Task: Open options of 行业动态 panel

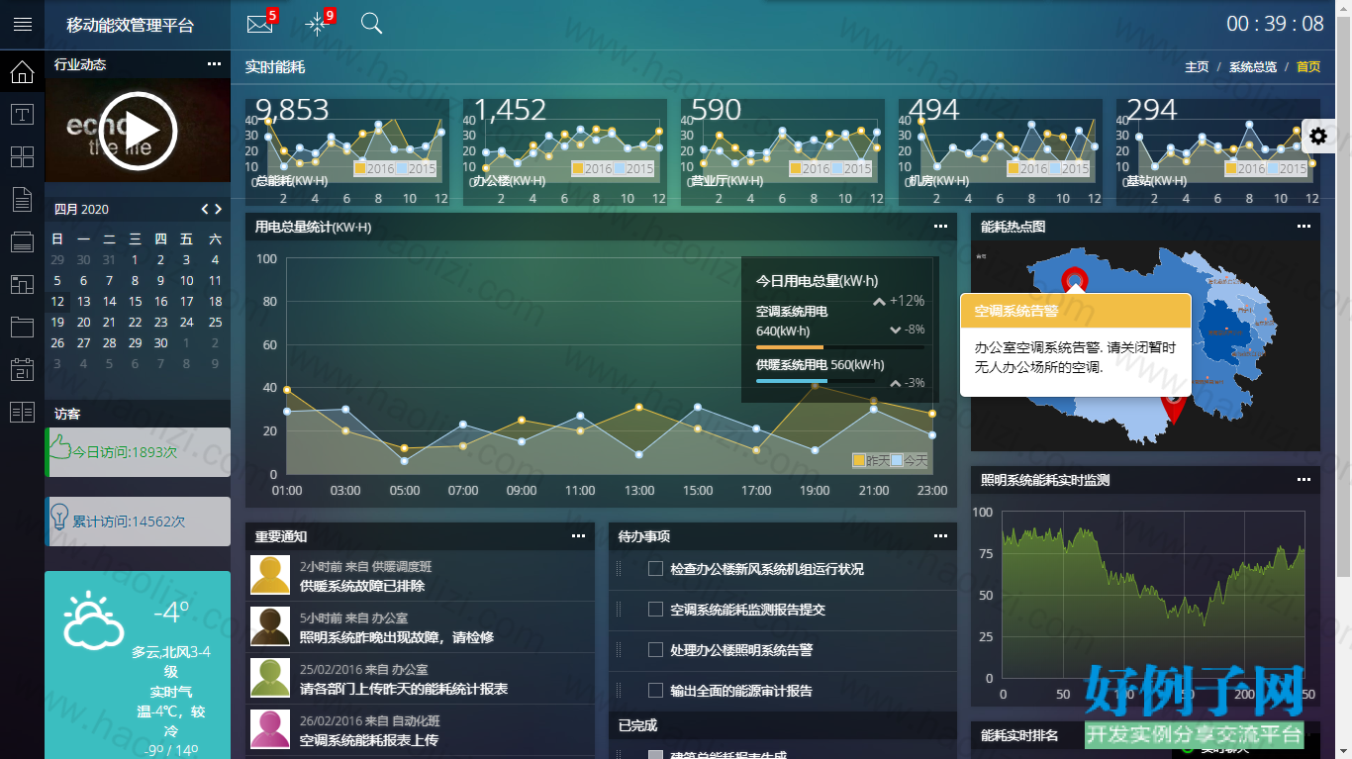Action: tap(214, 64)
